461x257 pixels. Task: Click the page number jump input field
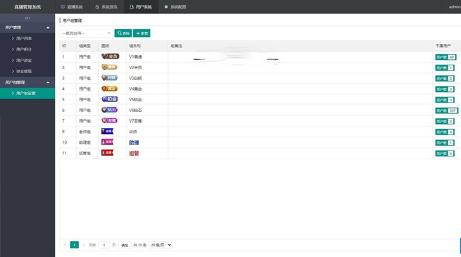[104, 245]
